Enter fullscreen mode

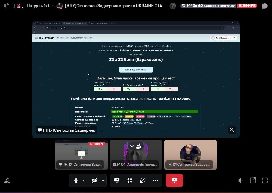(265, 180)
